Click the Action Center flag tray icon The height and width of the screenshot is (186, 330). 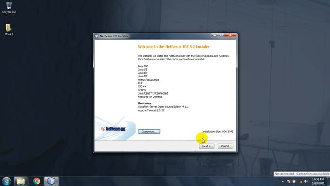click(289, 181)
